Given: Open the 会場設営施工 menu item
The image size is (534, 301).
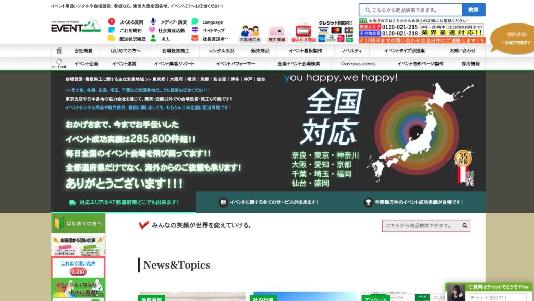Looking at the screenshot, I should (x=175, y=51).
